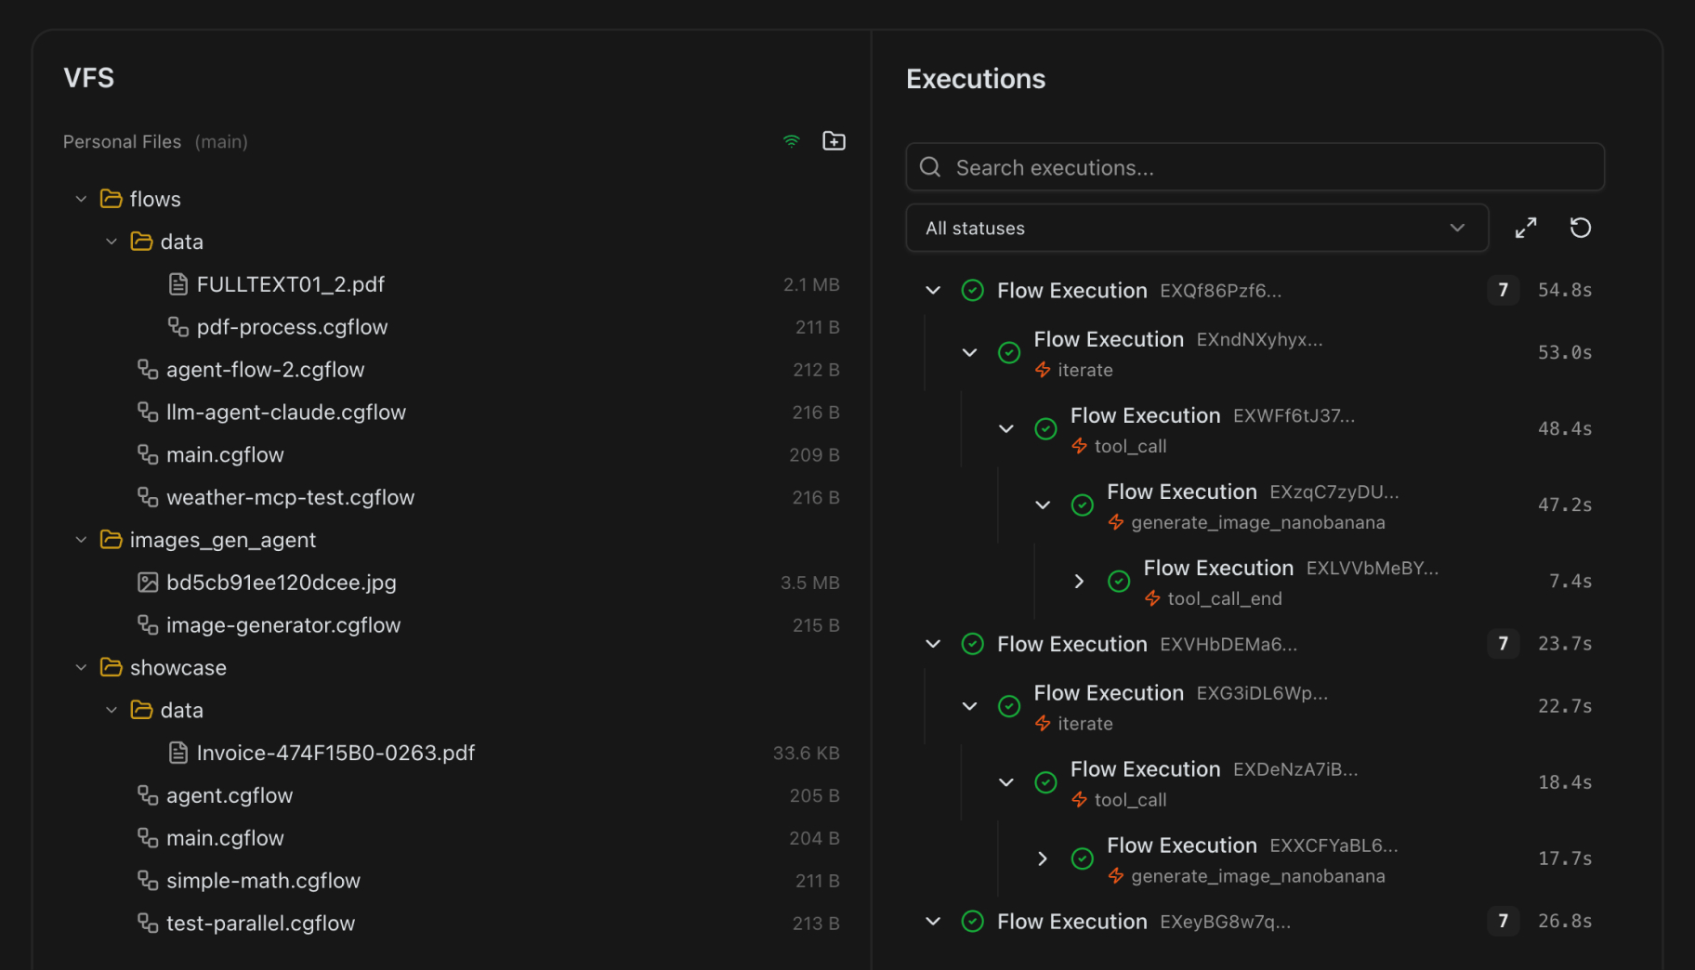This screenshot has height=970, width=1695.
Task: Click the Invoice-474F15B0-0263.pdf document icon
Action: 178,753
